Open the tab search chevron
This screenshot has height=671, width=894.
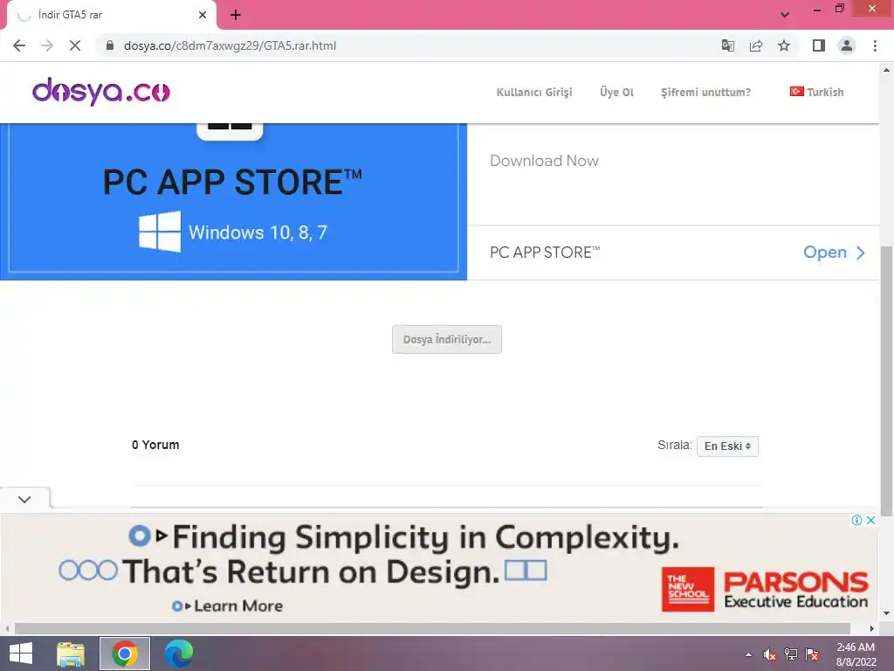785,15
